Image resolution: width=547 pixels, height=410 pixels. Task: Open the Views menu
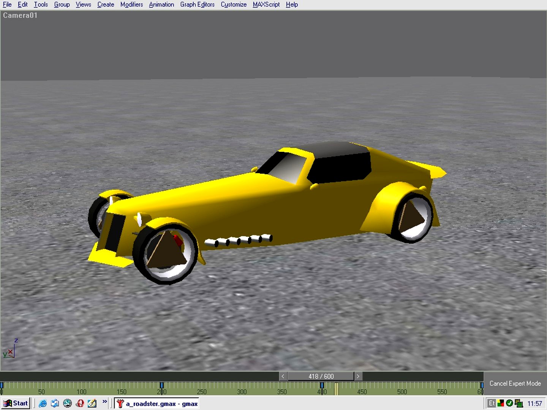[x=83, y=5]
